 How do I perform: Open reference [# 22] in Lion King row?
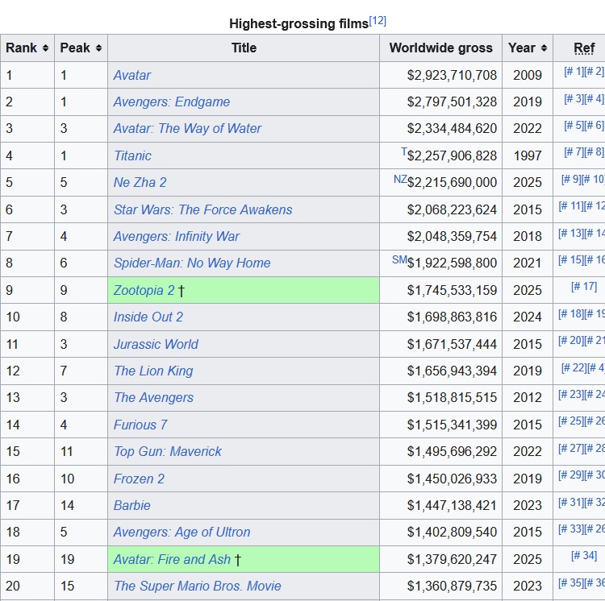tap(574, 367)
